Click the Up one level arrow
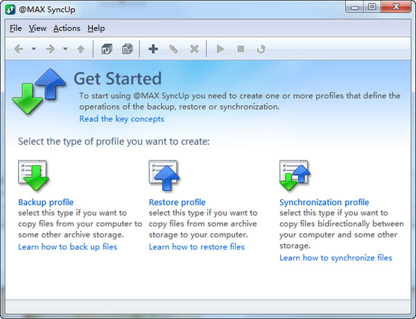The width and height of the screenshot is (416, 319). point(80,49)
